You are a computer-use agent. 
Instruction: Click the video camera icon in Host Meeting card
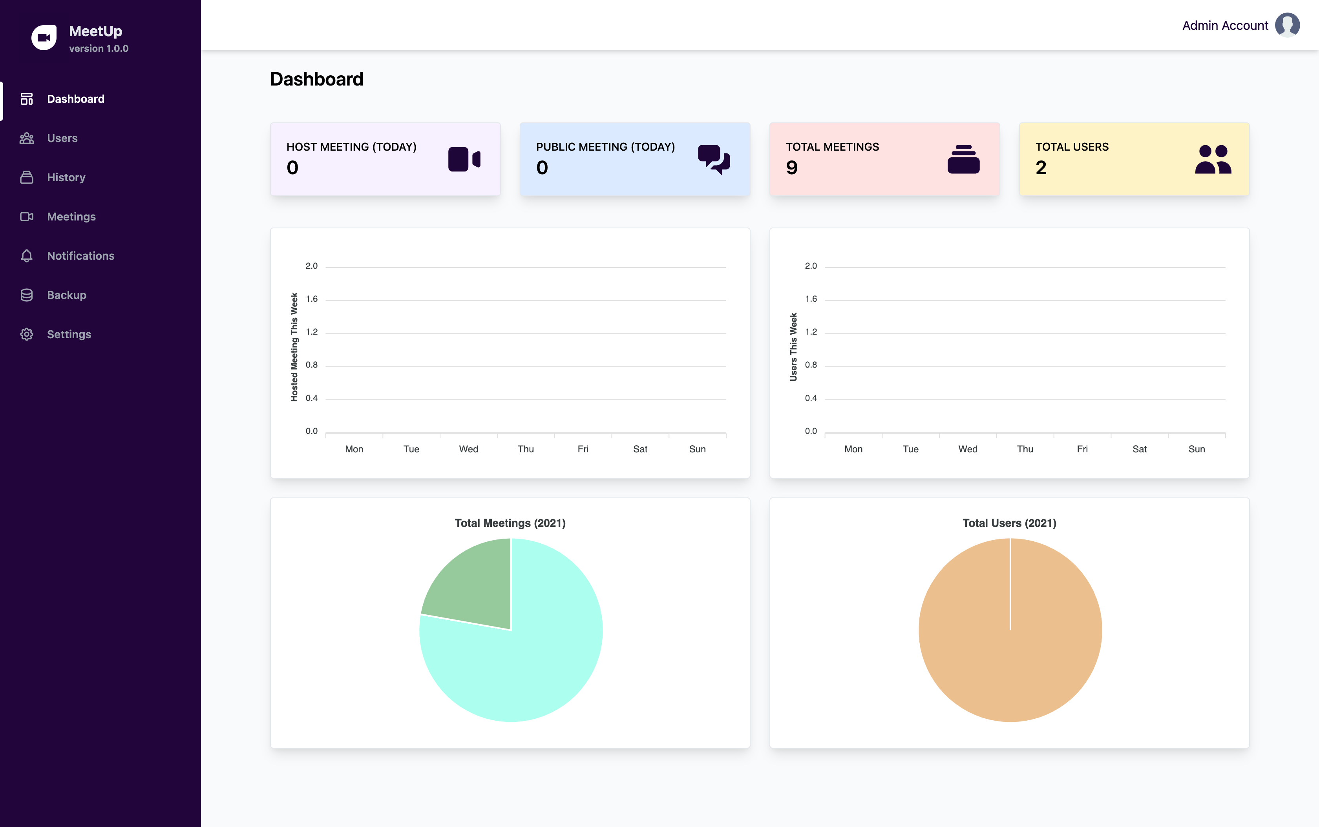pos(464,159)
